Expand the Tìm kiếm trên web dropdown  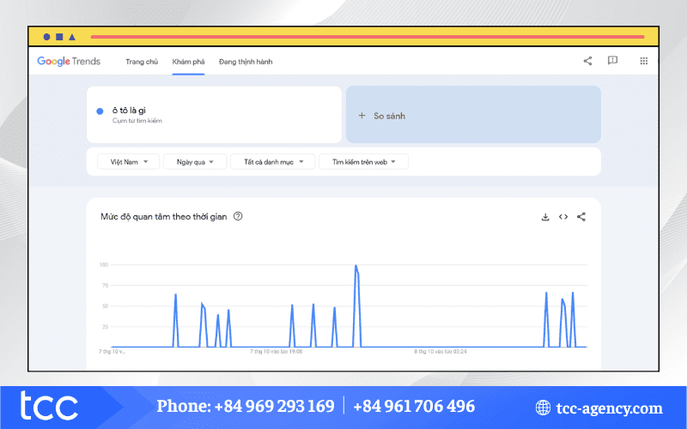coord(363,161)
